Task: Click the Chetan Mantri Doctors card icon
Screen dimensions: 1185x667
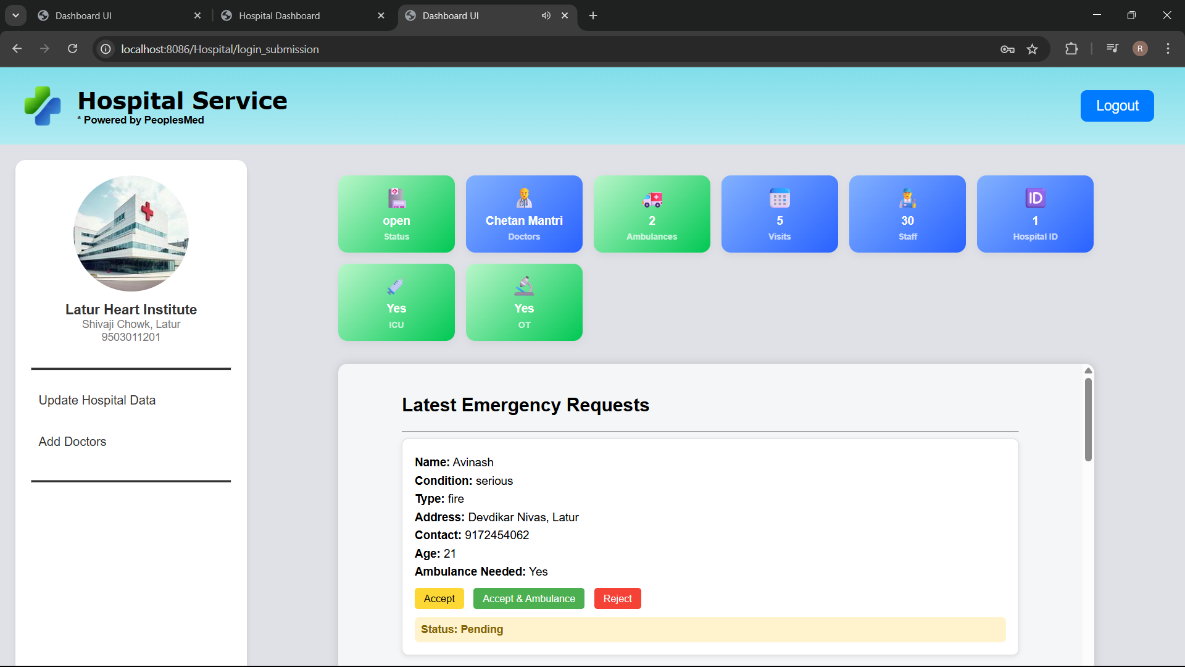Action: (524, 198)
